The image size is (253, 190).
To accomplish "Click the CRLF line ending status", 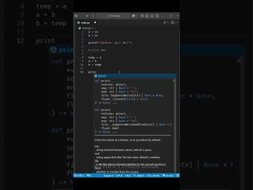I will coord(128,176).
